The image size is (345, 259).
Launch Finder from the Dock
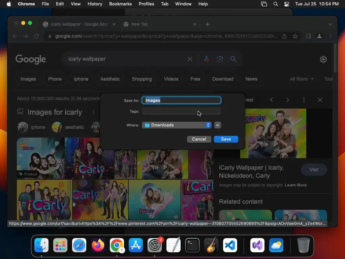tap(41, 245)
